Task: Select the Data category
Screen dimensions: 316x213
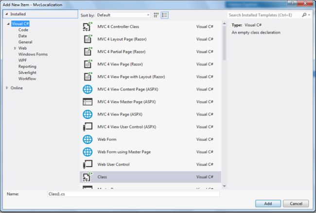Action: (x=22, y=36)
